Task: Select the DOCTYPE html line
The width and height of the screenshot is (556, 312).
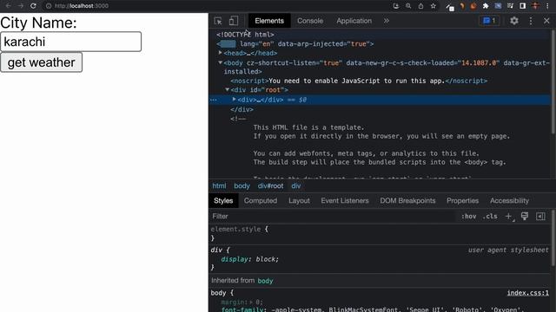Action: coord(245,35)
